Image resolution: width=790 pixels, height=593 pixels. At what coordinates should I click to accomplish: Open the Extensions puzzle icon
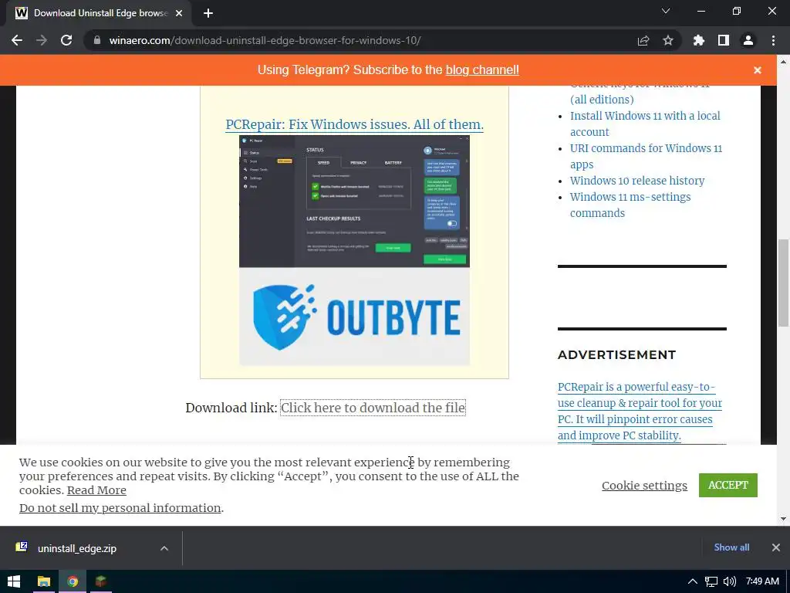(699, 40)
